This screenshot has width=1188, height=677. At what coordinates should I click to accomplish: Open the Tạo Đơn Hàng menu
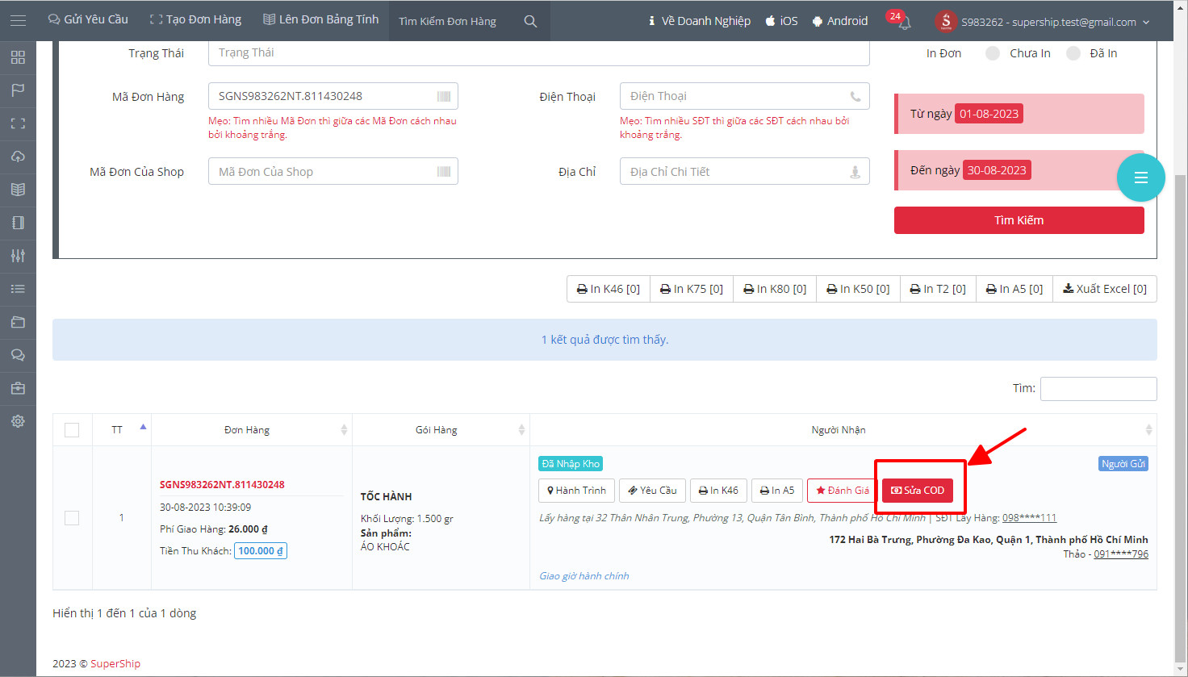(x=195, y=19)
